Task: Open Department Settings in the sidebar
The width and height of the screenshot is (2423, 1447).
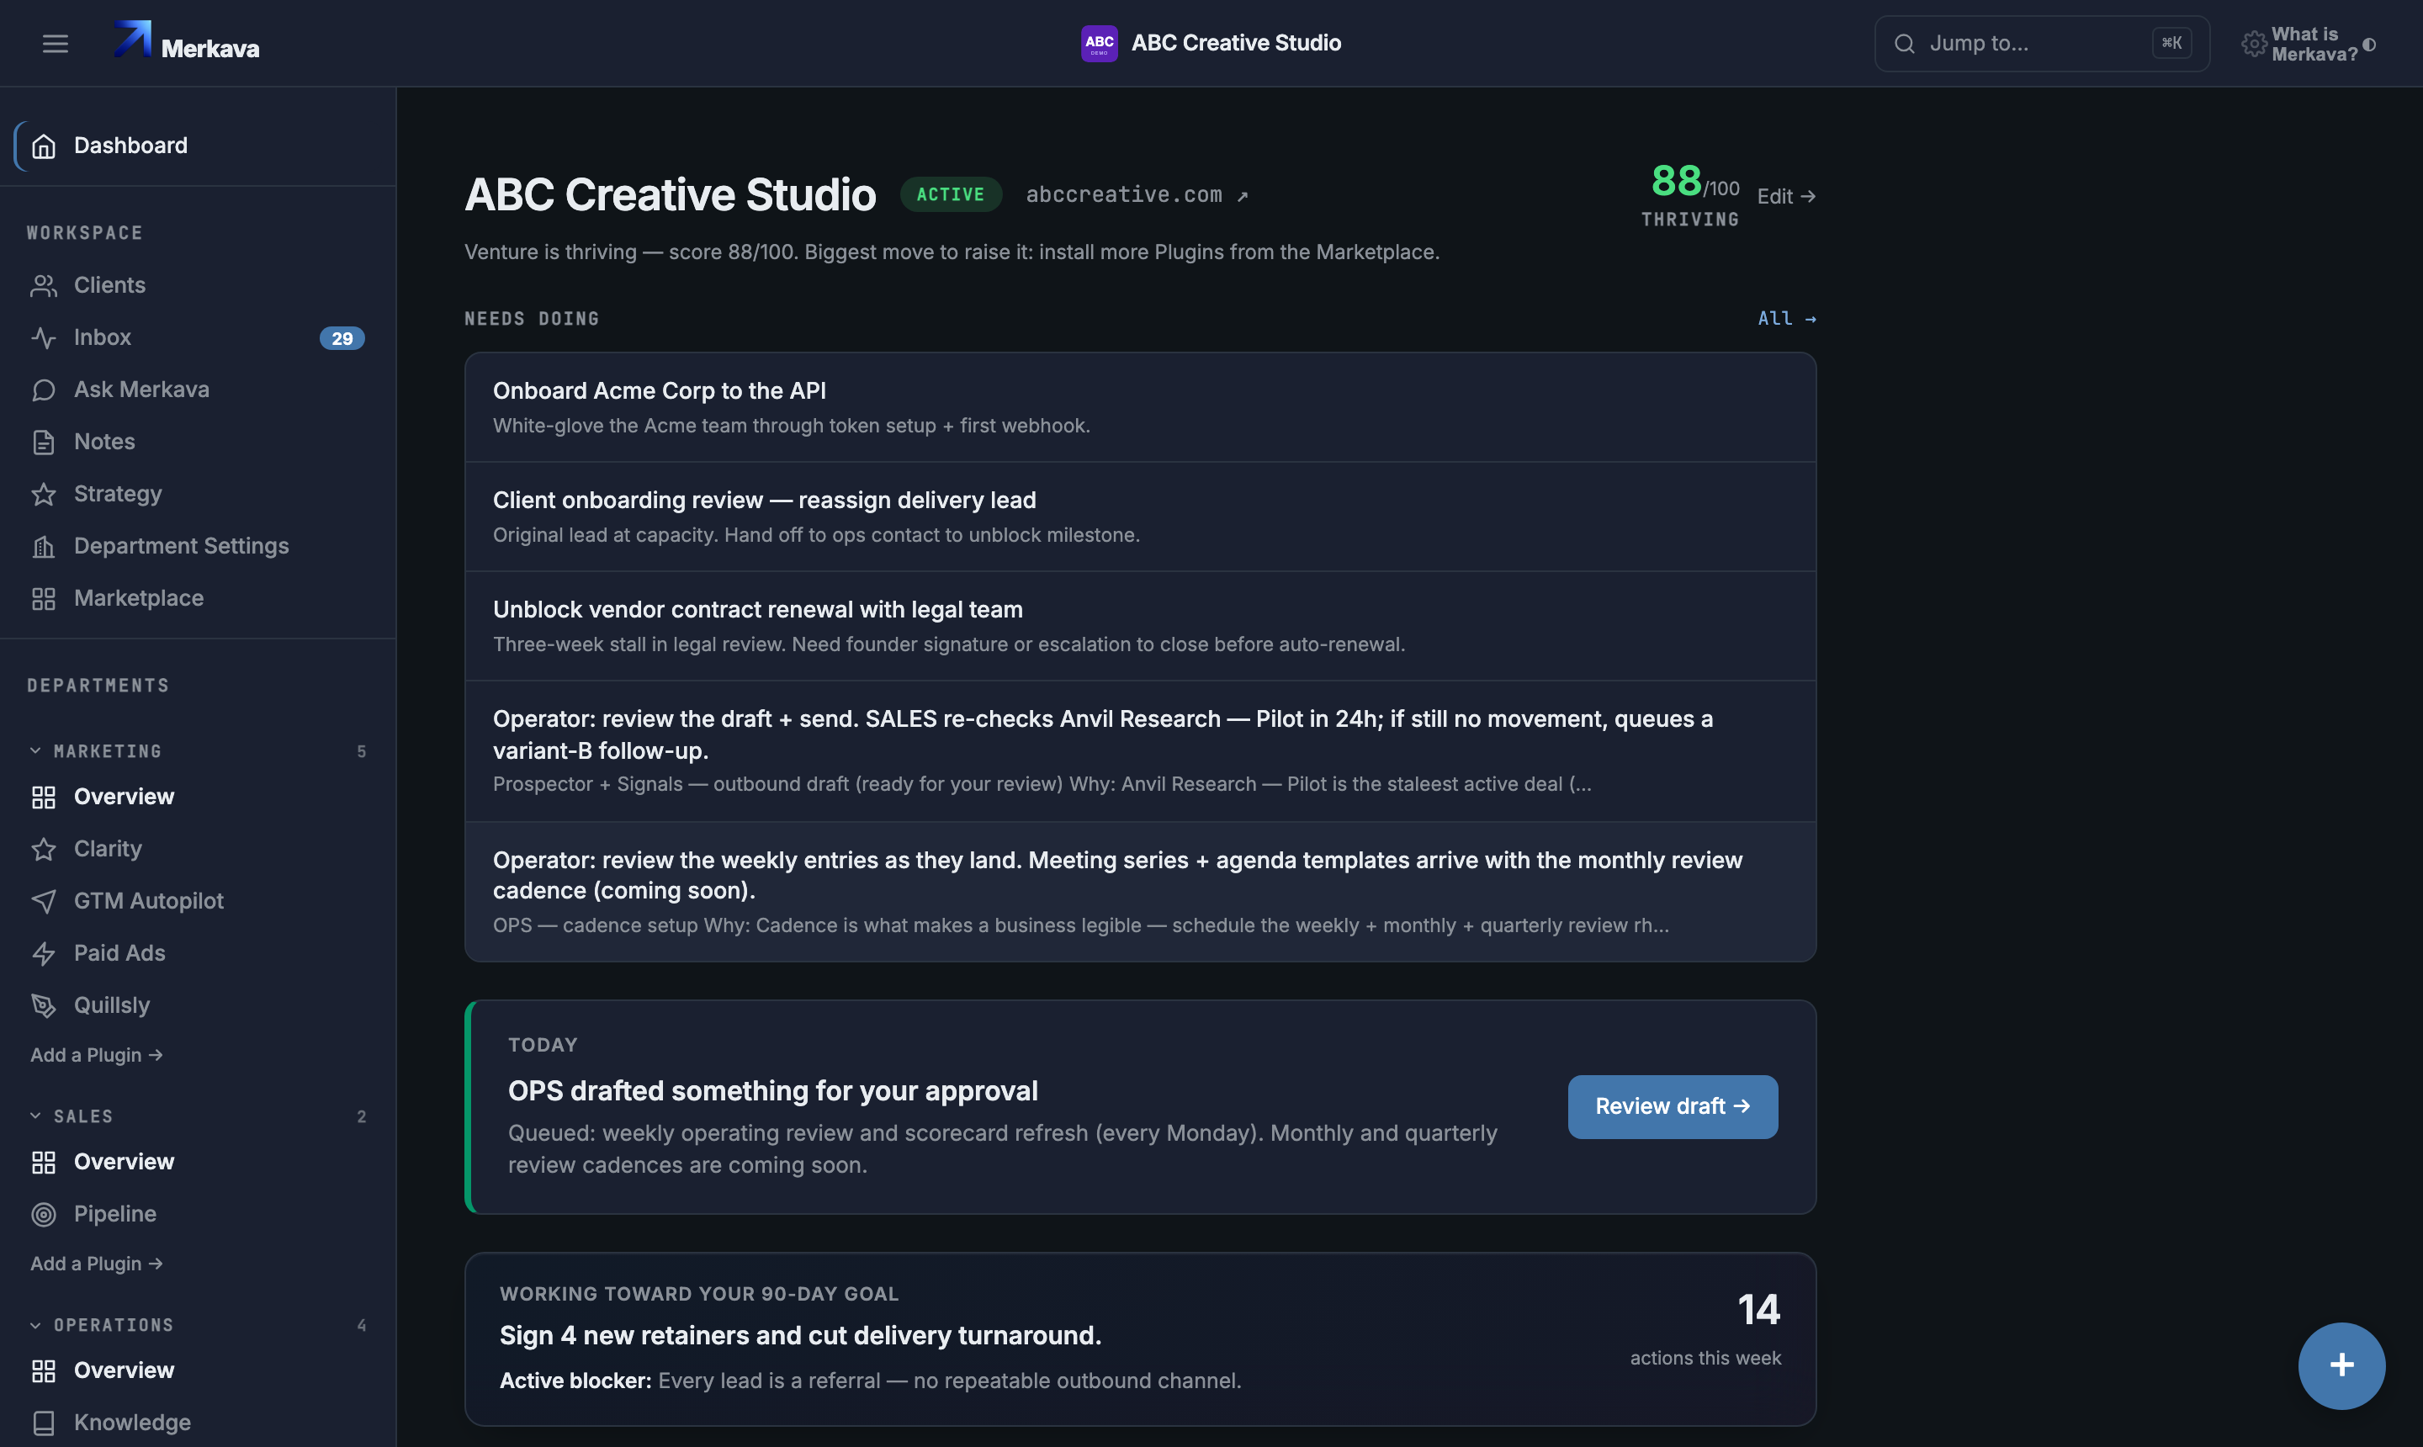Action: (x=197, y=546)
